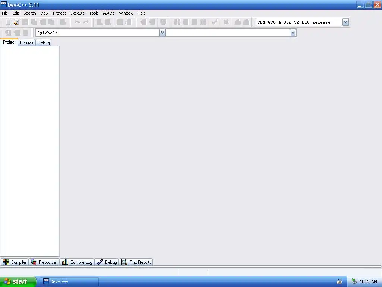Image resolution: width=382 pixels, height=287 pixels.
Task: Click the greyed Close All icon
Action: click(51, 22)
